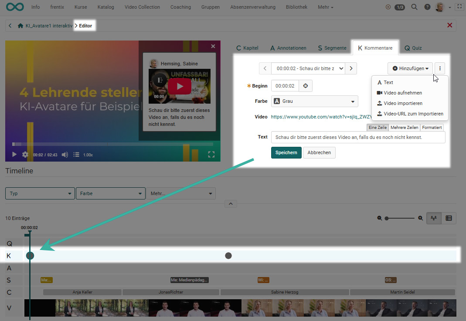Switch text mode to Formatiert
The height and width of the screenshot is (321, 466).
432,128
